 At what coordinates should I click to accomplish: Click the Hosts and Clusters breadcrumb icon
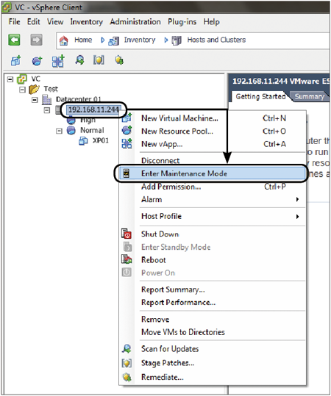point(177,40)
